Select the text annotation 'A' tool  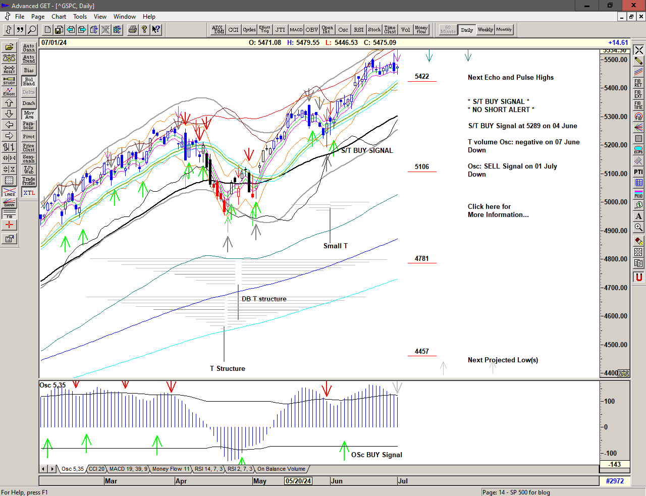click(x=638, y=216)
